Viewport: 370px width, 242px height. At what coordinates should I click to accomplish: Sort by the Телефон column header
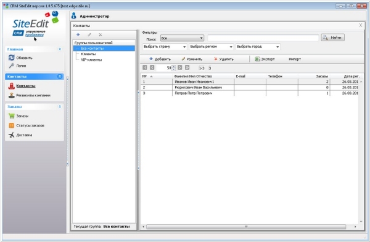[x=282, y=76]
